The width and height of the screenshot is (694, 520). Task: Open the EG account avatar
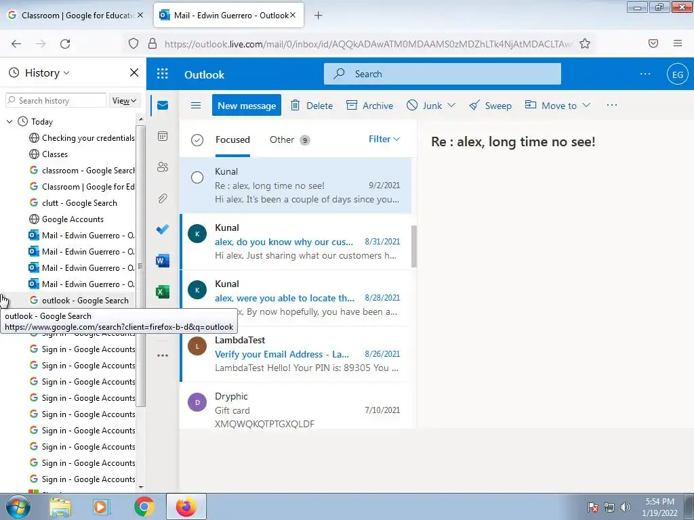point(677,74)
